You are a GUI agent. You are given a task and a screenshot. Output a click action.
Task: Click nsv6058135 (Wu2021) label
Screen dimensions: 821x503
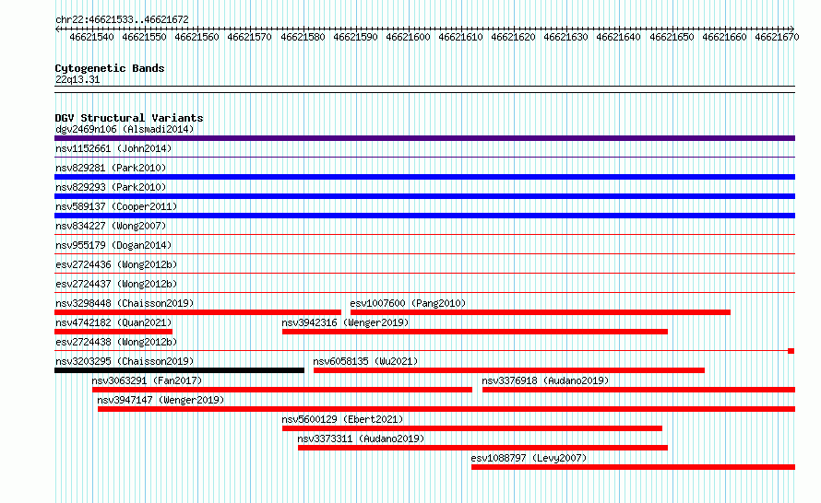pos(365,361)
